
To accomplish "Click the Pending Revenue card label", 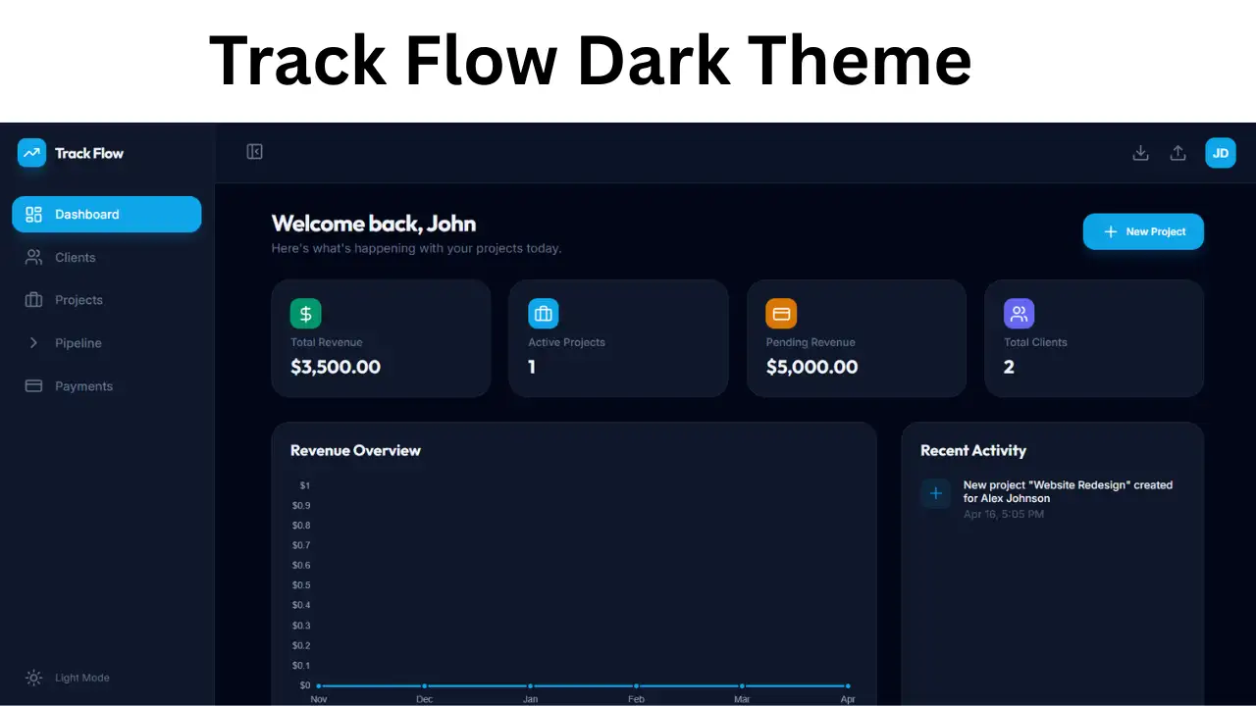I will (811, 342).
